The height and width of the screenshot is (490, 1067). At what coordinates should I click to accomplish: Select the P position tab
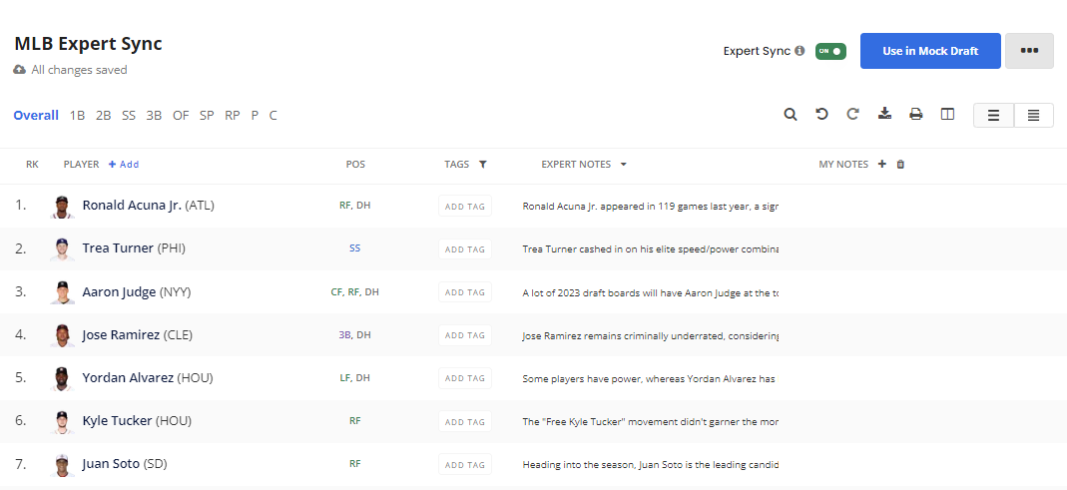pos(255,116)
